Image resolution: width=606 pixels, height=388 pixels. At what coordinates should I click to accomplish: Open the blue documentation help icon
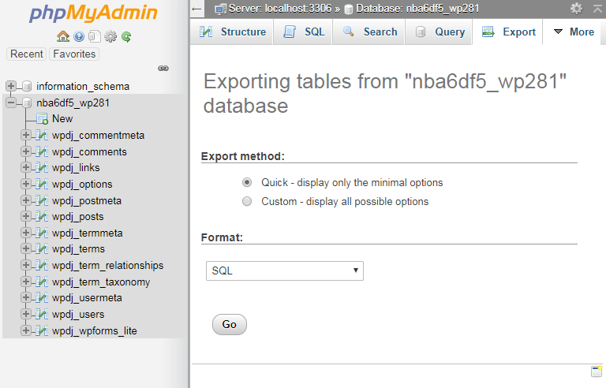pyautogui.click(x=79, y=37)
